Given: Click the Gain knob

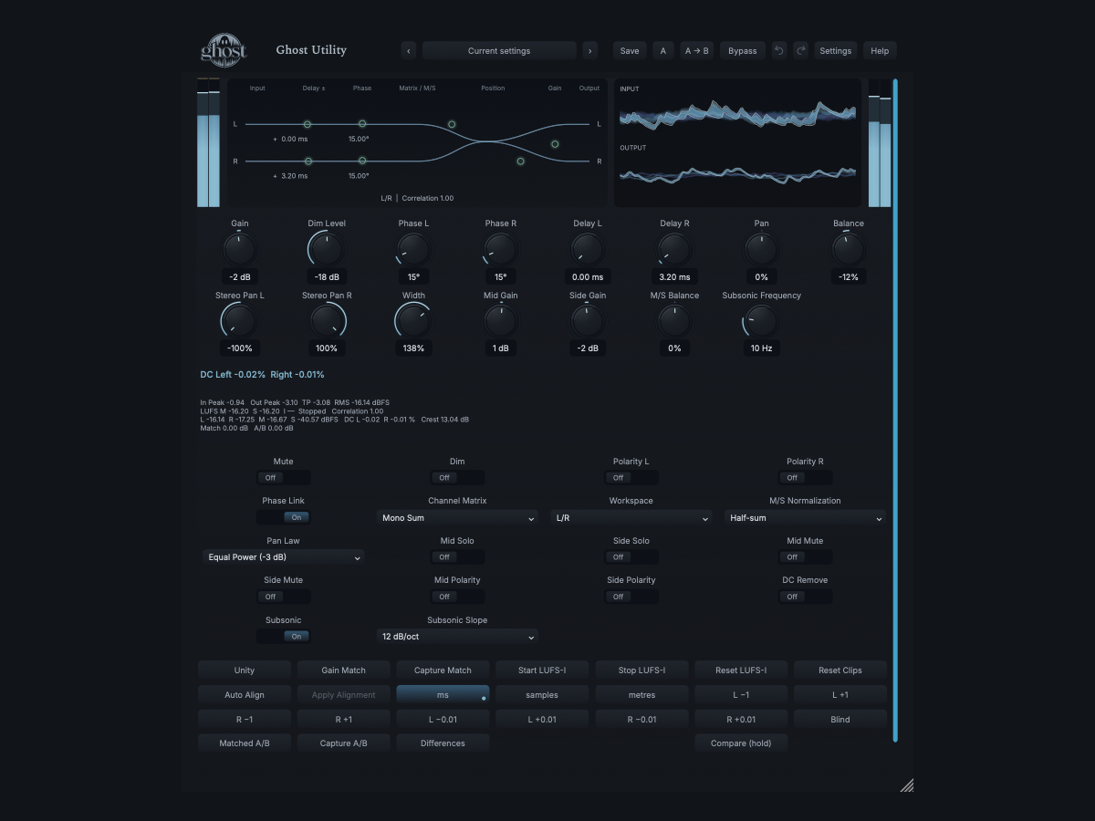Looking at the screenshot, I should [x=240, y=249].
